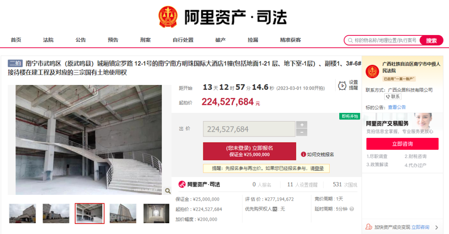
Task: Click the court emblem logo at top
Action: (168, 17)
